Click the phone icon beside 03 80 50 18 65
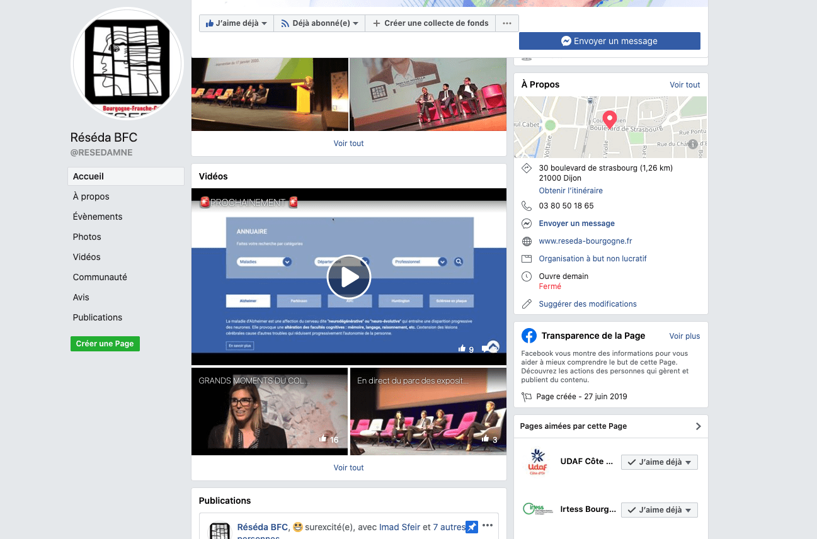Screen dimensions: 817x539 527,206
